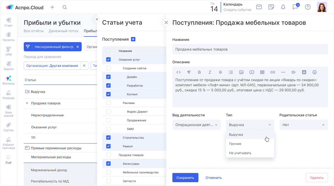Switch to the Денежный поток tab
Viewport: 334px width, 186px height.
tap(64, 31)
